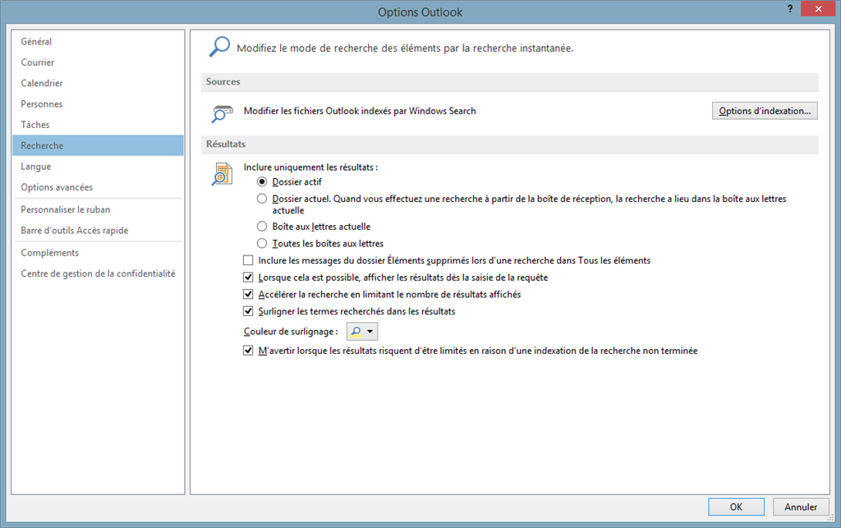Click the Windows Search indexing icon
Image resolution: width=841 pixels, height=528 pixels.
click(x=222, y=113)
